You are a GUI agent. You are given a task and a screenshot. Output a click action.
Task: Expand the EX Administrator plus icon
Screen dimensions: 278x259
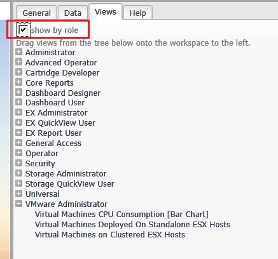[x=18, y=112]
